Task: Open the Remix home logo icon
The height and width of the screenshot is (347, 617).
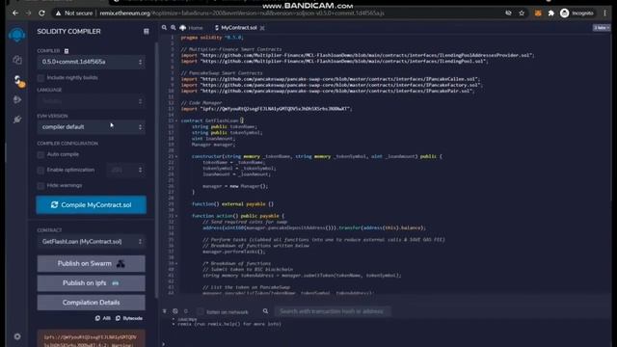Action: click(x=16, y=35)
